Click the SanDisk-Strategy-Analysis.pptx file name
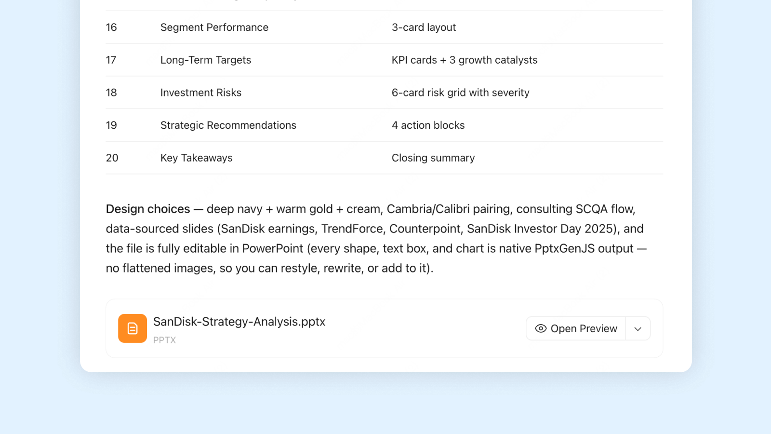 click(x=239, y=322)
